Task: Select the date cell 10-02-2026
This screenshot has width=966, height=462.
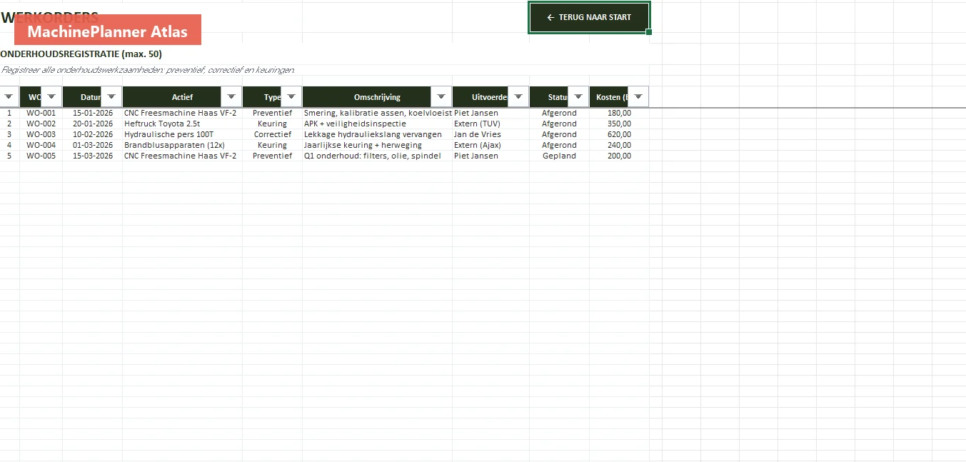Action: coord(93,134)
